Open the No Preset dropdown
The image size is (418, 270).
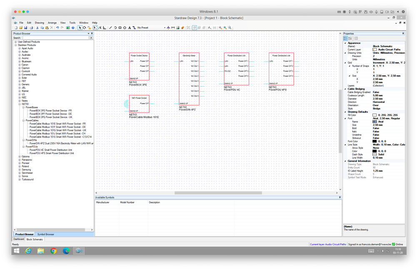coord(164,28)
